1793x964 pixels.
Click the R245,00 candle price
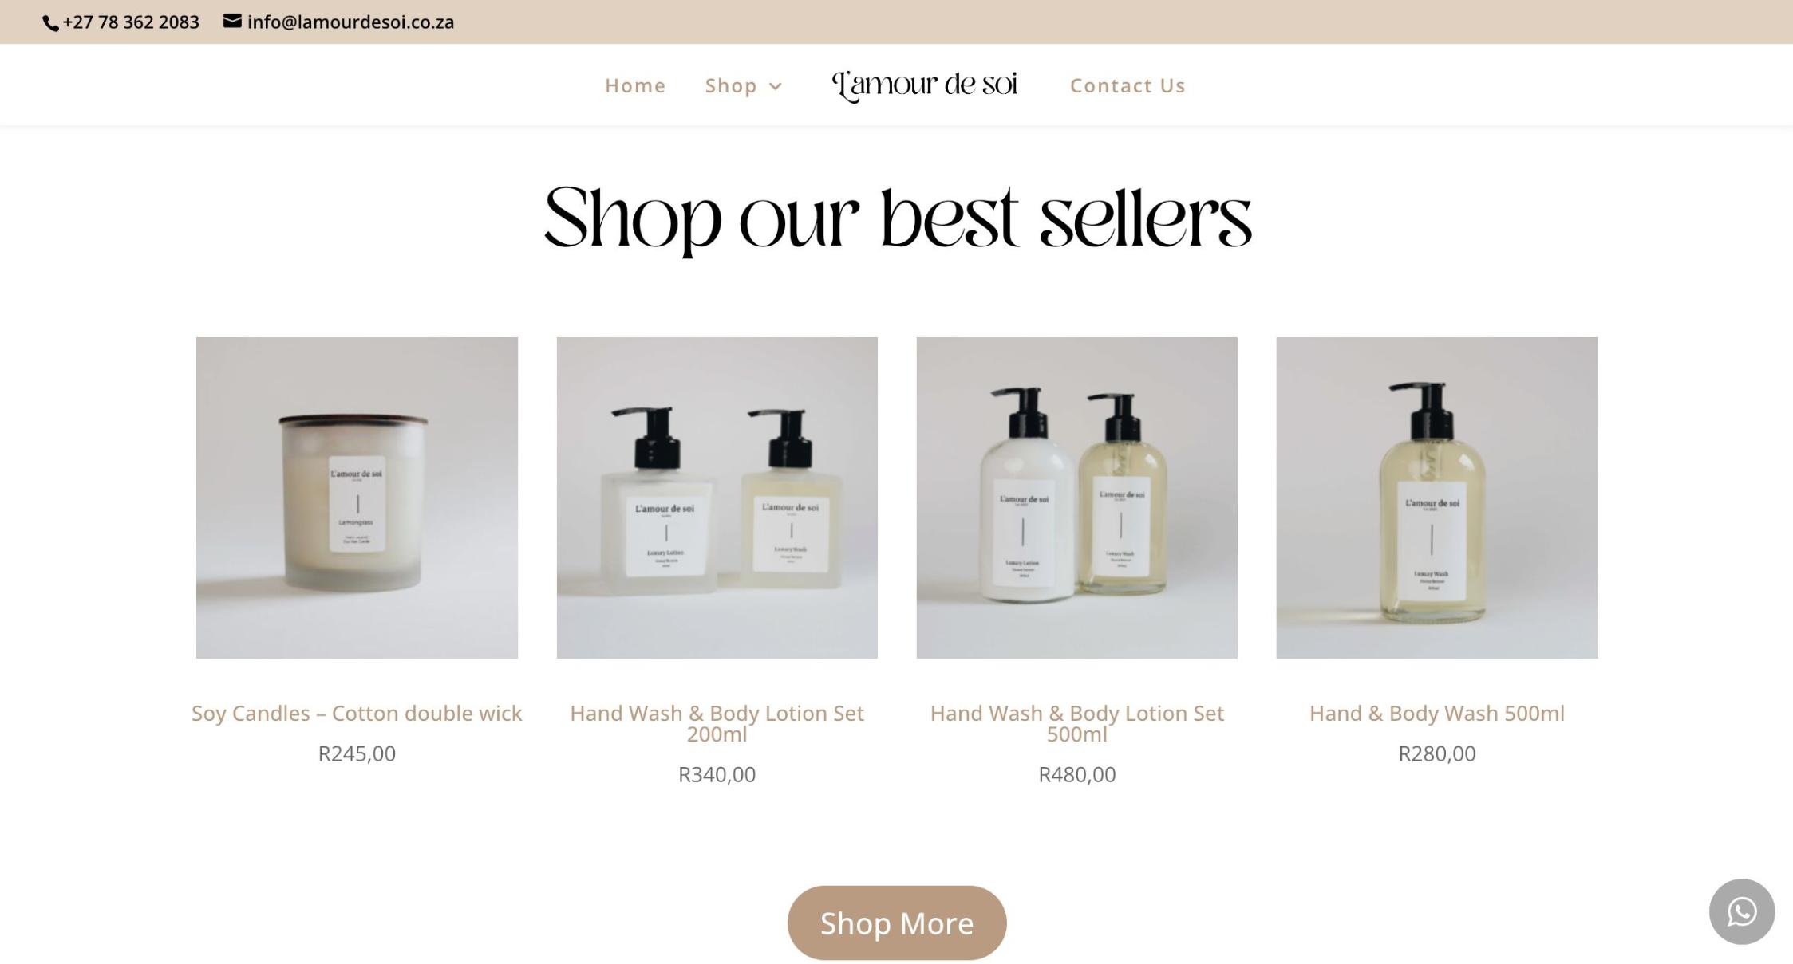(x=357, y=753)
